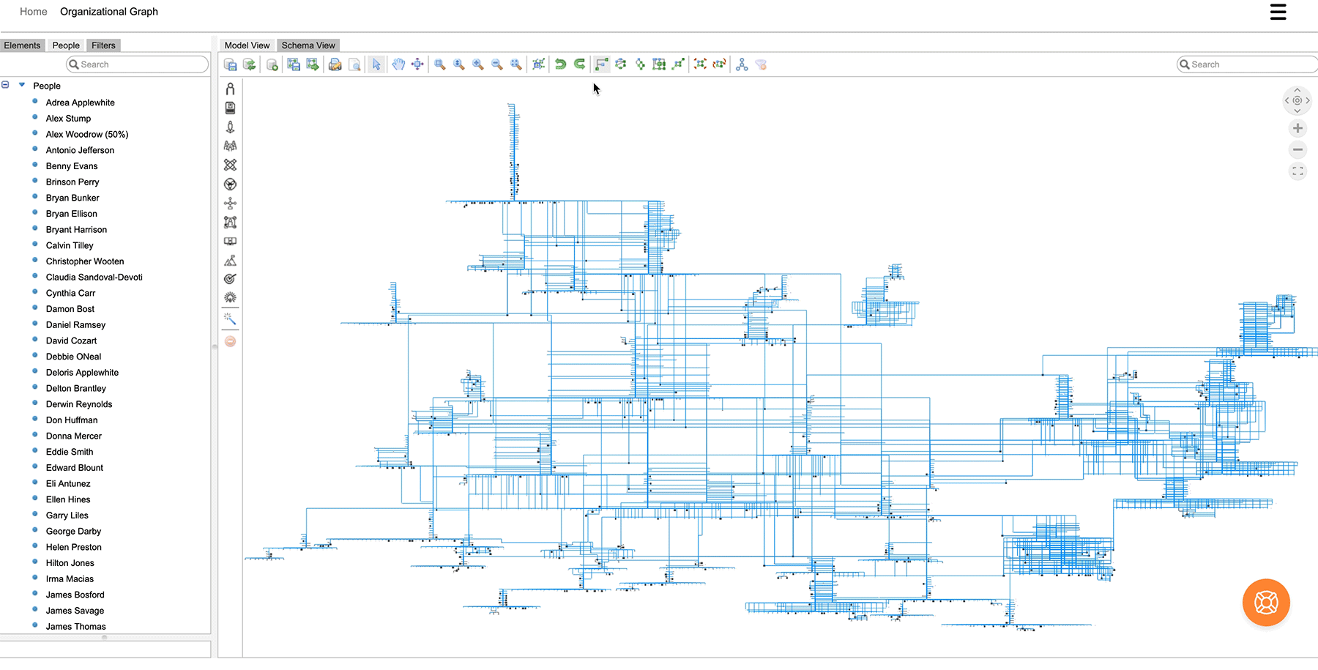The width and height of the screenshot is (1318, 670).
Task: Click the single person icon in palette
Action: [230, 89]
